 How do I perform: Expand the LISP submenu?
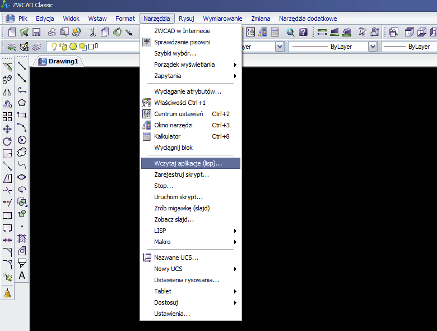pos(190,231)
